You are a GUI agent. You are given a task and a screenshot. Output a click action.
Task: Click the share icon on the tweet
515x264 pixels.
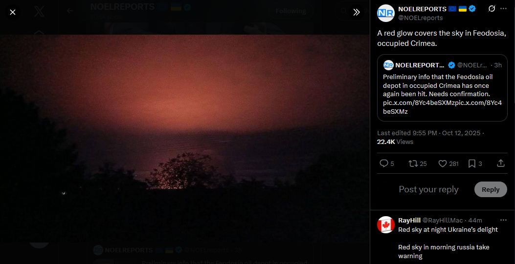click(500, 163)
